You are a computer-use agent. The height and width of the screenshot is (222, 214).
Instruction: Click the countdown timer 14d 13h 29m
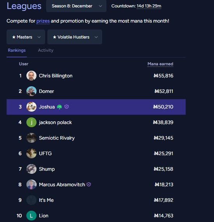[x=149, y=6]
